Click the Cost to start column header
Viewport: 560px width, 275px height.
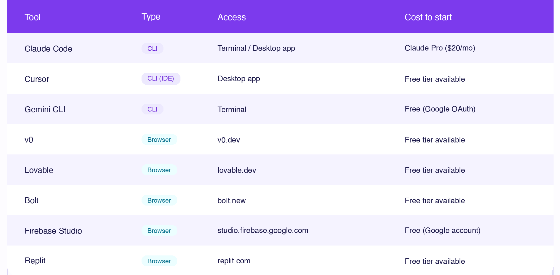click(428, 17)
